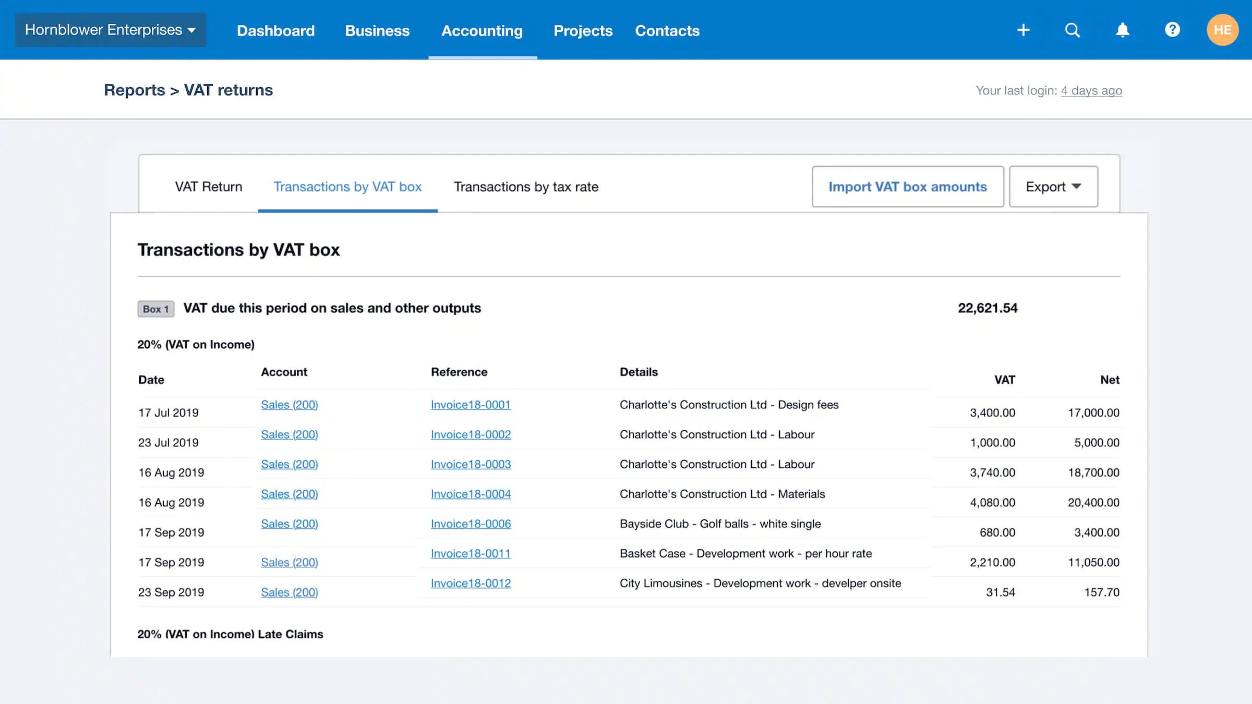The height and width of the screenshot is (704, 1252).
Task: Open Sales (200) account from 17 Jul row
Action: click(x=289, y=404)
